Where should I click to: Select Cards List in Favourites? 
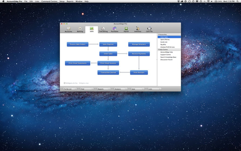(164, 42)
